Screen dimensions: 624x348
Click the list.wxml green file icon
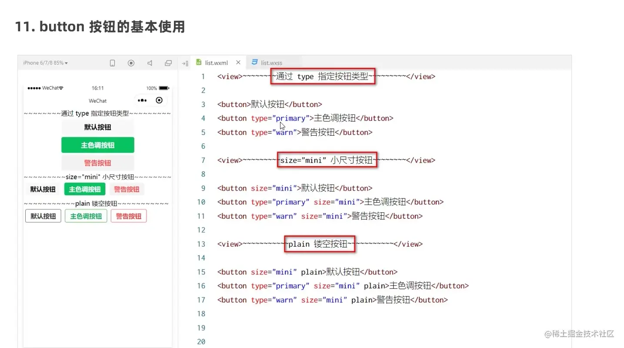coord(199,63)
